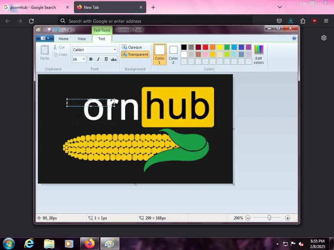Pick the dark red color swatch
The height and width of the screenshot is (250, 334).
click(198, 47)
